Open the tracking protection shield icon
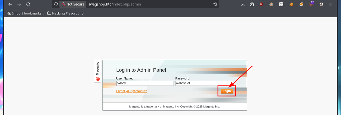The height and width of the screenshot is (115, 341). pyautogui.click(x=56, y=4)
